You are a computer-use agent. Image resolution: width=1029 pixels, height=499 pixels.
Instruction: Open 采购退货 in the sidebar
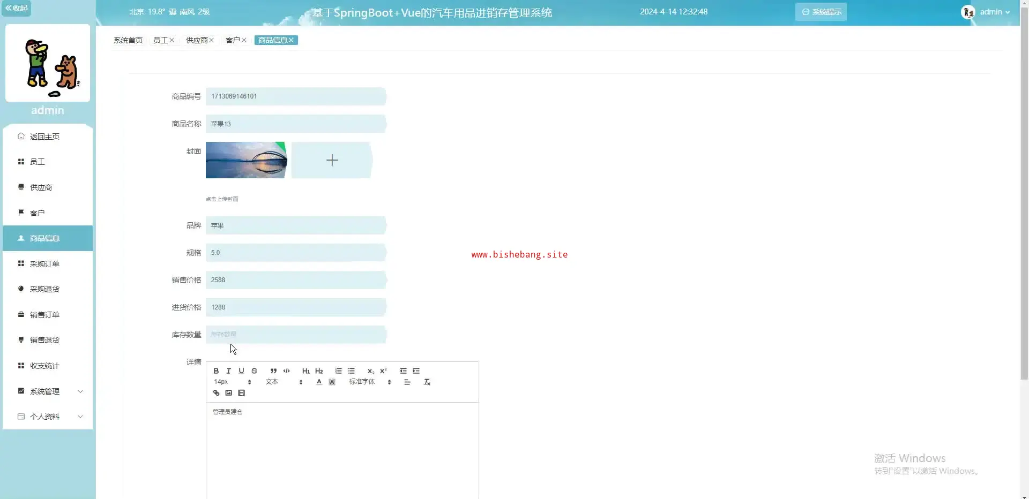48,289
